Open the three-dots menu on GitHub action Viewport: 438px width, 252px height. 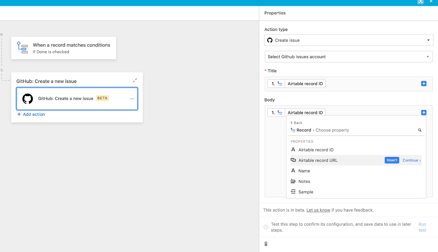tap(132, 99)
